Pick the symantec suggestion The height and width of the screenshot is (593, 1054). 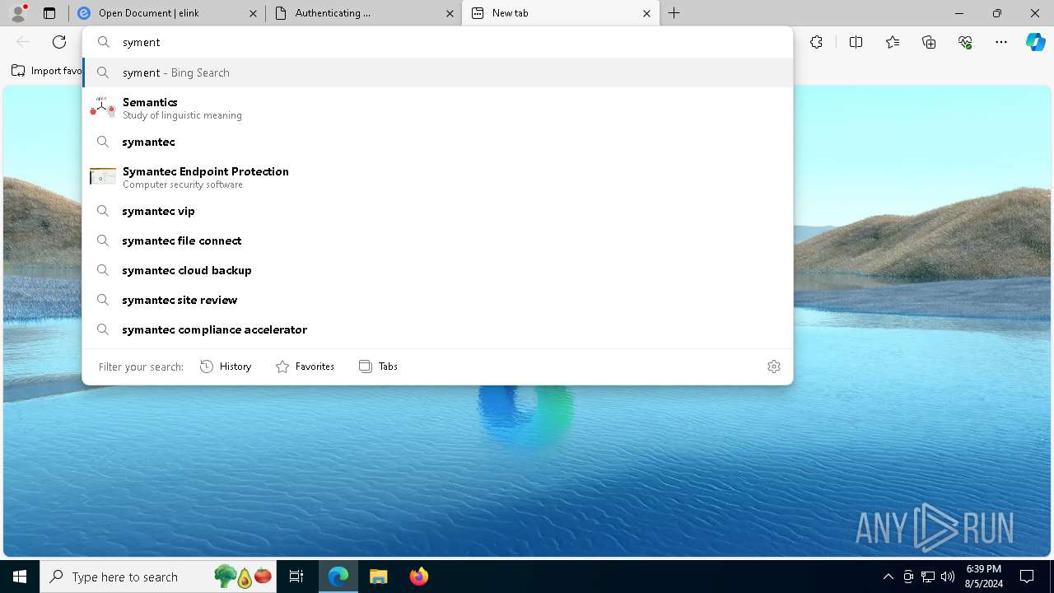[x=437, y=142]
